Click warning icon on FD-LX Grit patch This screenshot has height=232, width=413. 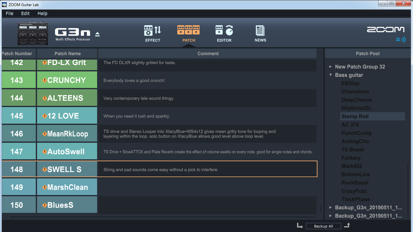click(45, 62)
